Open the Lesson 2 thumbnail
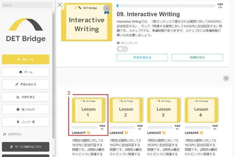Viewport: 235px width, 157px height. pyautogui.click(x=126, y=110)
